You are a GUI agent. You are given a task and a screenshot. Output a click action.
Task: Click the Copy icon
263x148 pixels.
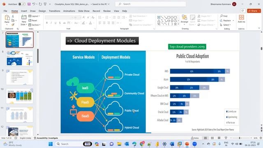pyautogui.click(x=13, y=21)
